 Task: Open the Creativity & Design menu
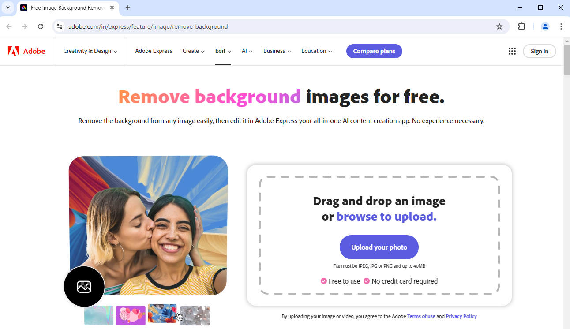pos(90,51)
